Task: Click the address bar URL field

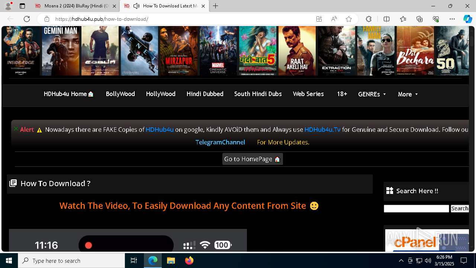Action: [x=182, y=19]
